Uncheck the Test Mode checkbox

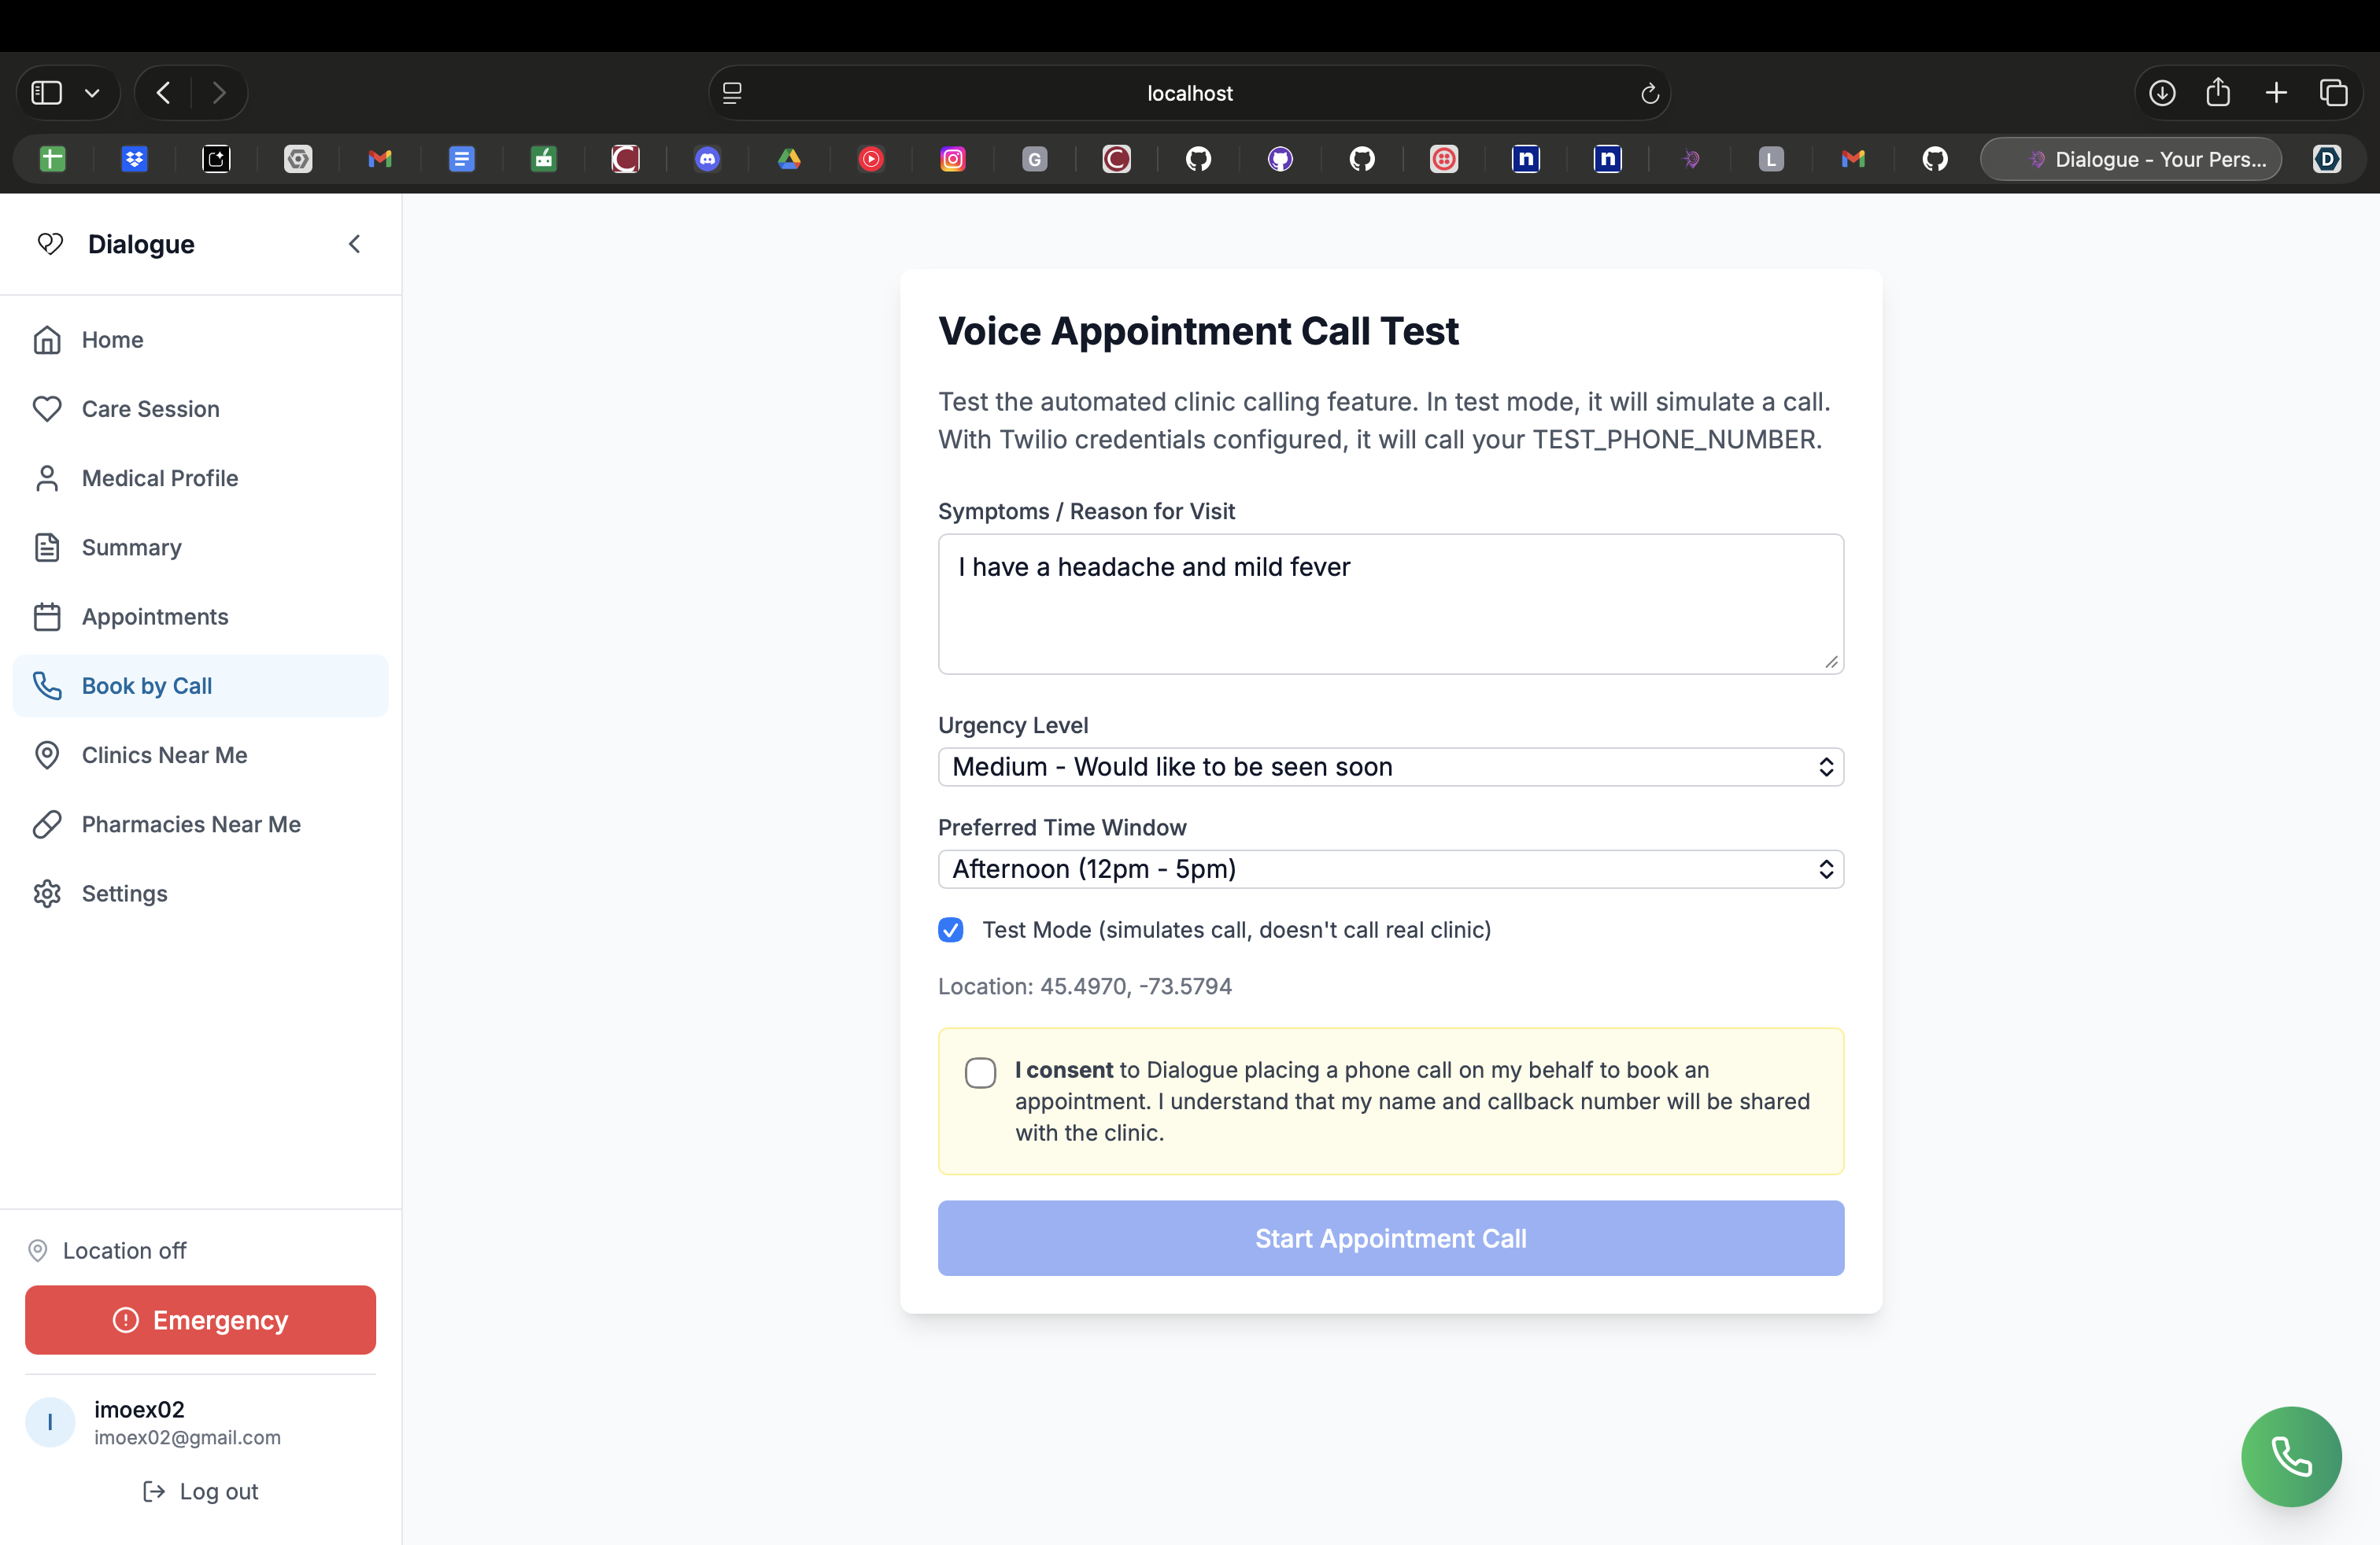(950, 929)
